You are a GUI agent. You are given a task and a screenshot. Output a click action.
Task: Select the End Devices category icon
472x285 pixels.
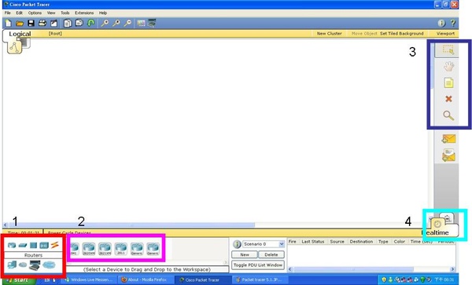(12, 265)
